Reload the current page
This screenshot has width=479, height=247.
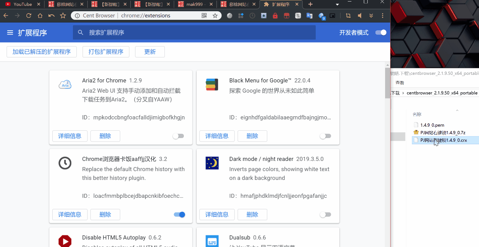tap(29, 16)
